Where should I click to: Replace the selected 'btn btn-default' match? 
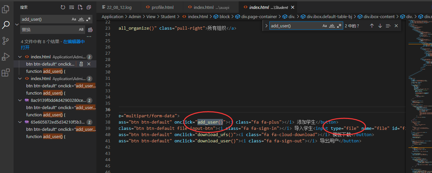(x=81, y=64)
